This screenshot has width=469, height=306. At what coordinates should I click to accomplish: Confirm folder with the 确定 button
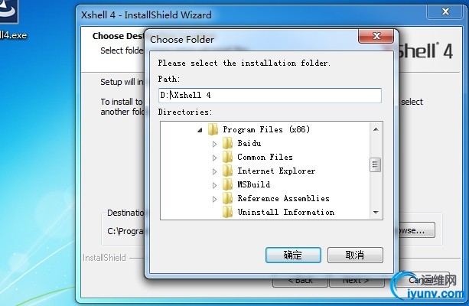(x=293, y=256)
